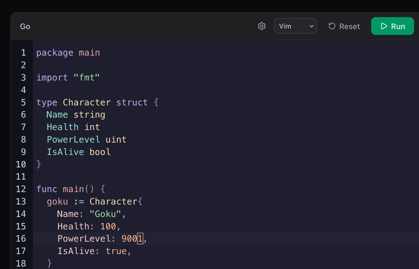
Task: Open the settings gear icon
Action: [262, 26]
